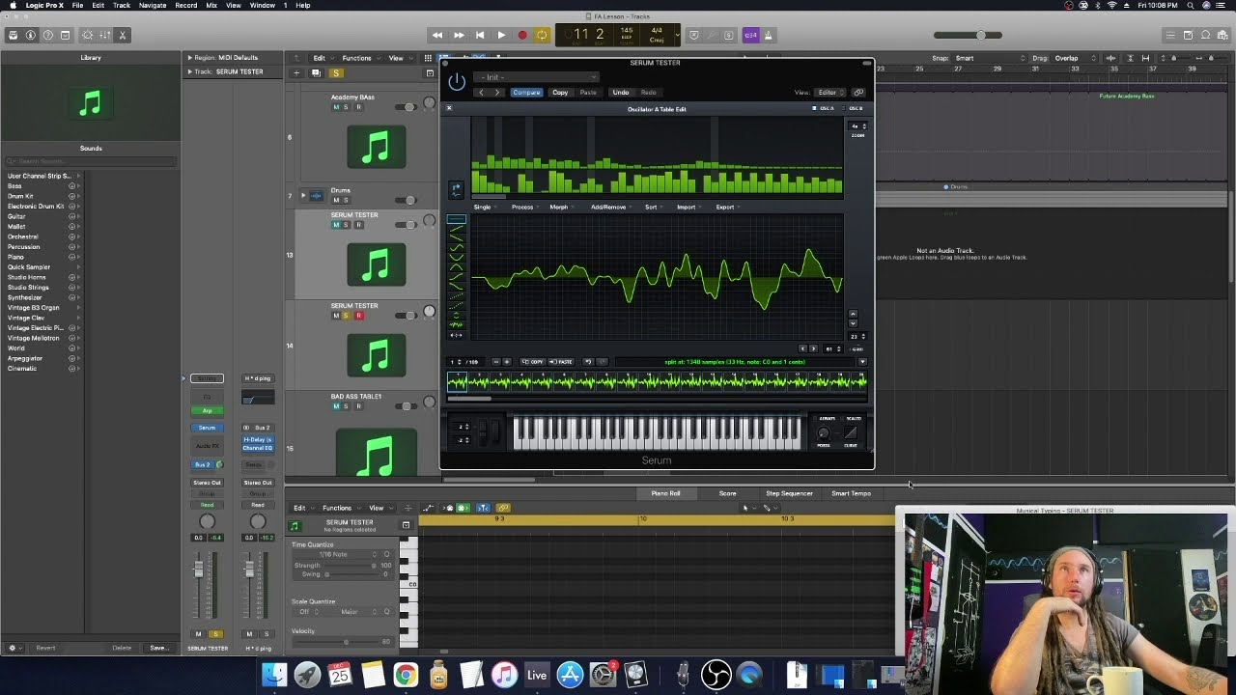Open Google Chrome from the Dock
1236x695 pixels.
[x=406, y=675]
